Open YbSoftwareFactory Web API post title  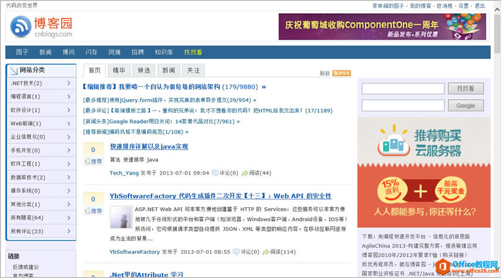coord(220,196)
